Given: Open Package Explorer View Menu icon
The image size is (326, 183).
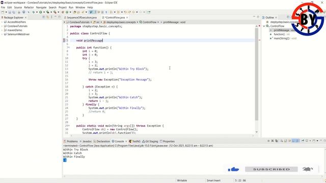Looking at the screenshot, I should pos(51,17).
